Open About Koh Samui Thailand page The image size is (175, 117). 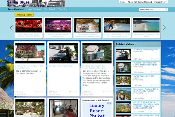point(140,2)
